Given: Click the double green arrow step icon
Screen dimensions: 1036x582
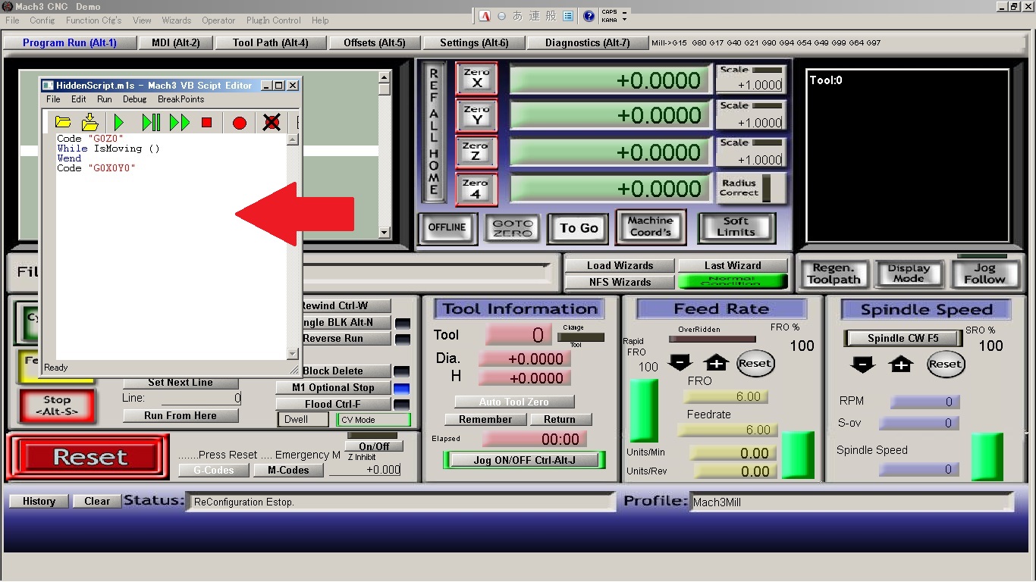Looking at the screenshot, I should pyautogui.click(x=180, y=122).
